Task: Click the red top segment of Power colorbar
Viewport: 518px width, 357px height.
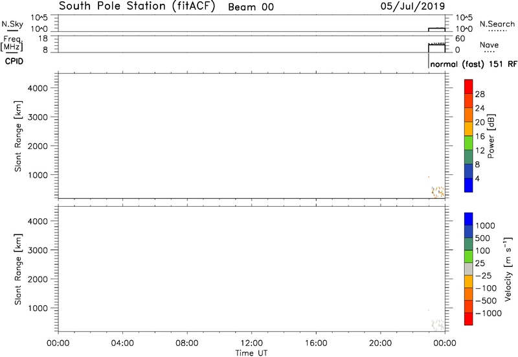Action: coord(468,86)
